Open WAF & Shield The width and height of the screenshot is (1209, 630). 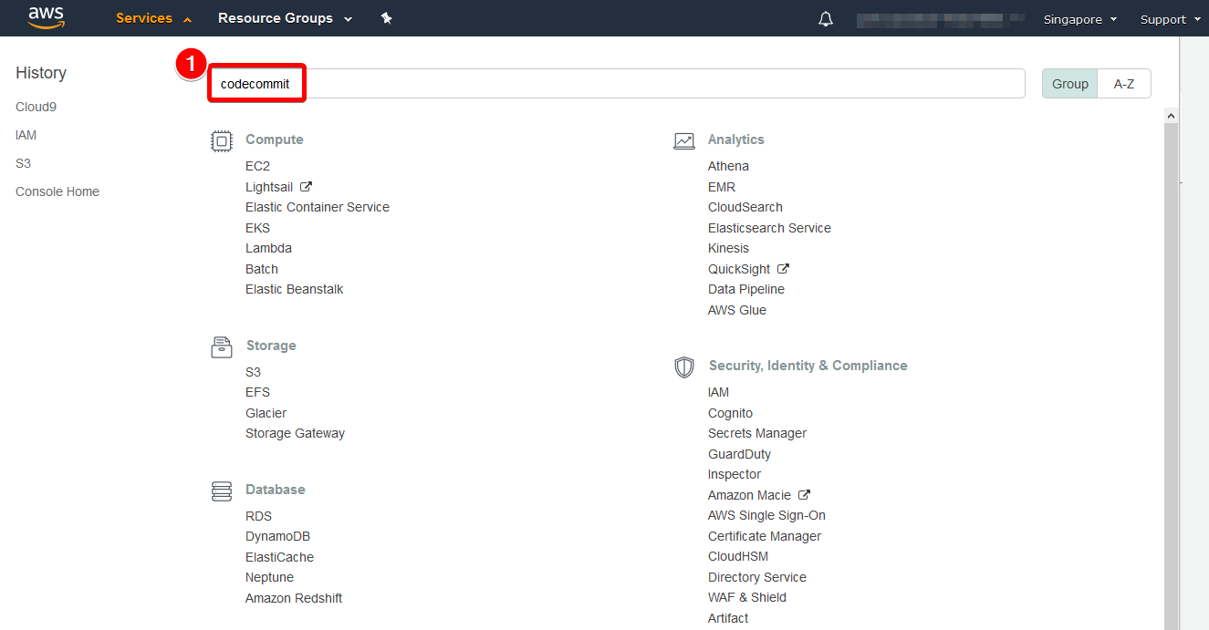(x=747, y=597)
